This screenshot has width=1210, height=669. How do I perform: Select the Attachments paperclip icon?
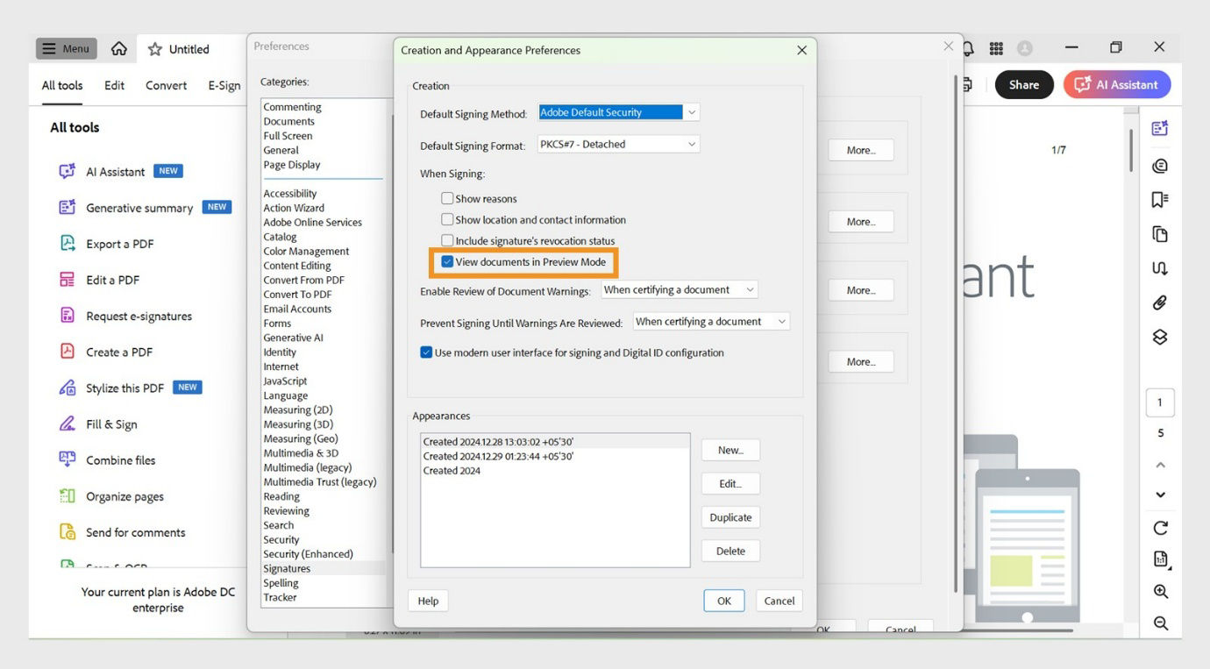(1159, 302)
